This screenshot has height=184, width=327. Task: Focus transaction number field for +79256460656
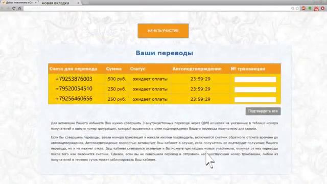(255, 100)
